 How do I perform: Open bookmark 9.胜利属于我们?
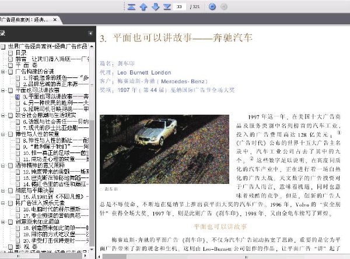tap(56, 147)
